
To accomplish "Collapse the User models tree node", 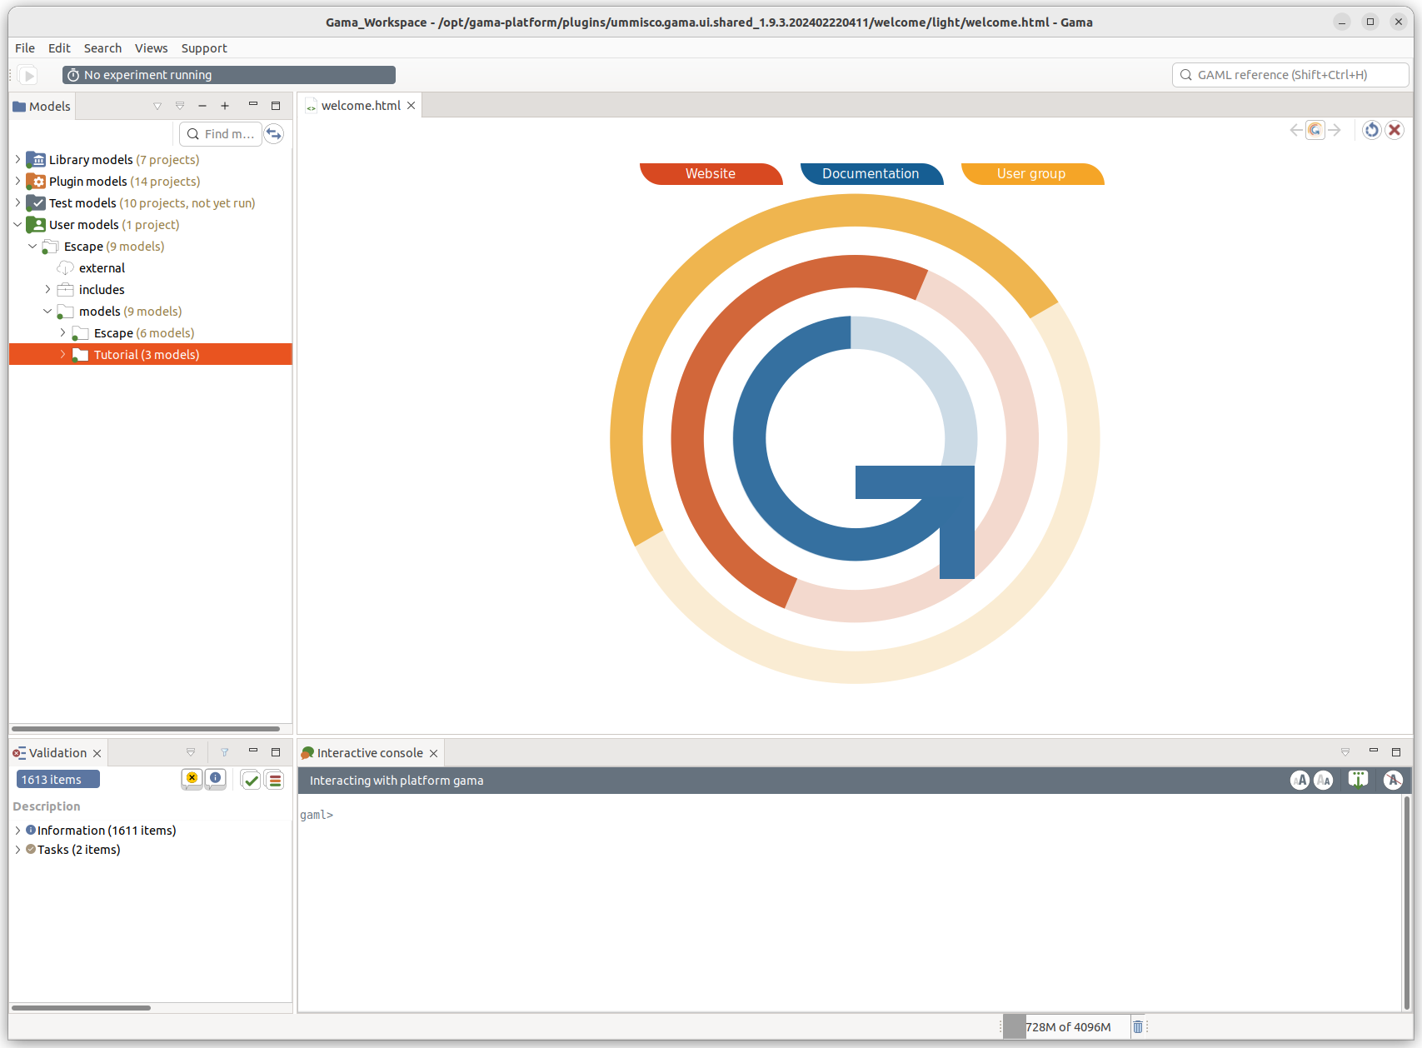I will click(17, 224).
